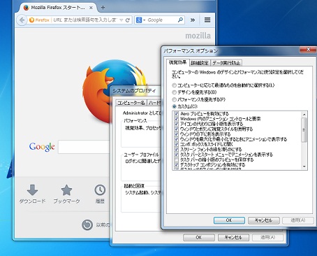This screenshot has width=317, height=256.
Task: Close the Mozilla Firefox Start tab
Action: 91,8
